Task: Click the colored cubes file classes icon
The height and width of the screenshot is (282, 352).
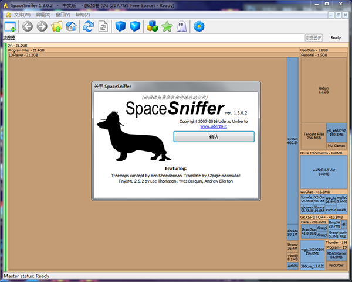Action: (x=153, y=26)
